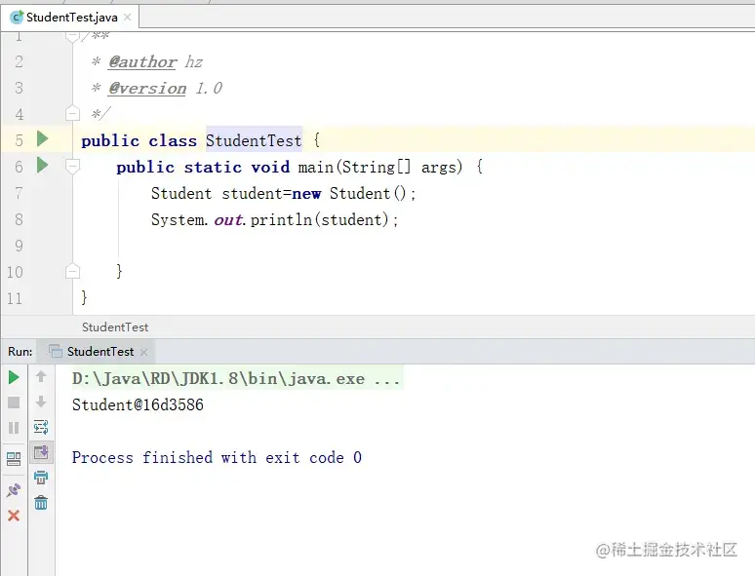Click the 'main' method name on line 6
Screen dimensions: 755x576
(x=316, y=167)
